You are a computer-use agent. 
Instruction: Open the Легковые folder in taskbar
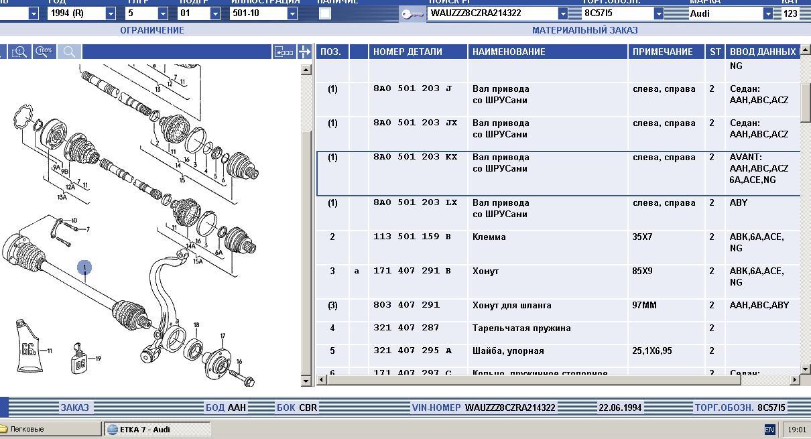(x=27, y=429)
